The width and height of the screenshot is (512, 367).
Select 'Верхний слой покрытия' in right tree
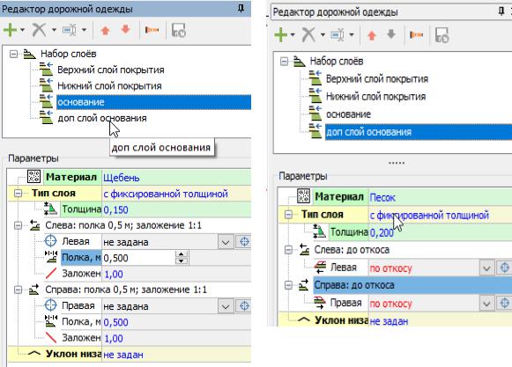pos(377,79)
